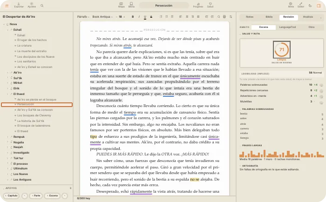326x202 pixels.
Task: Toggle dark mode moon icon
Action: (x=310, y=6)
